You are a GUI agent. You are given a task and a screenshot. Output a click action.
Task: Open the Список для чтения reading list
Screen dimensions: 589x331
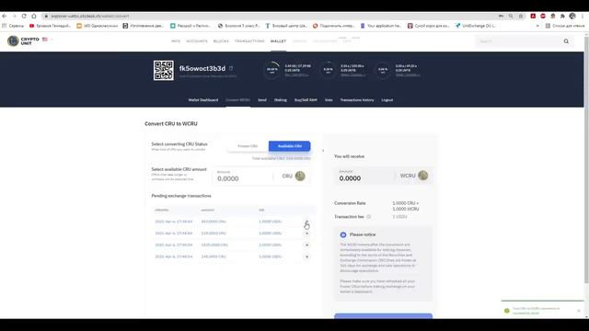565,26
